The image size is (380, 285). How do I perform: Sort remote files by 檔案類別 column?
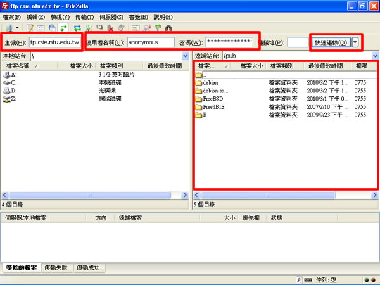pos(284,66)
